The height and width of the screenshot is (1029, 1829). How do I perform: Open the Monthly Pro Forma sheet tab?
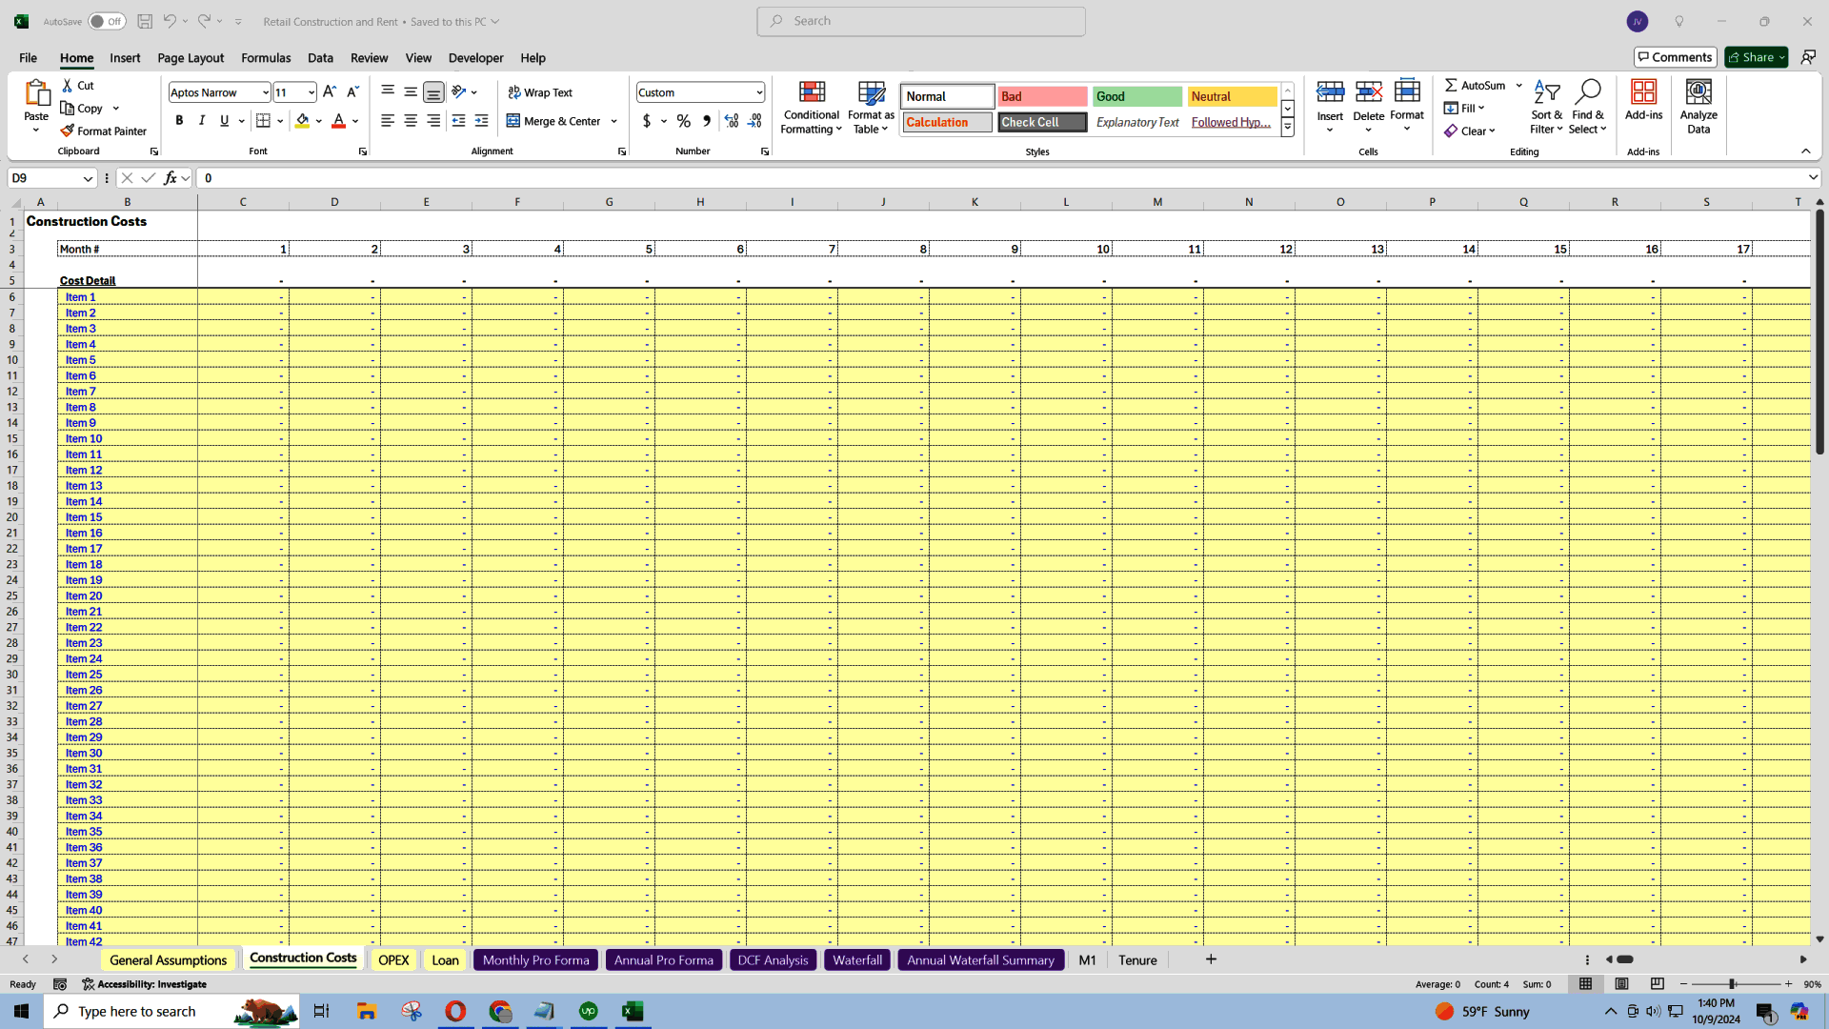pos(535,959)
